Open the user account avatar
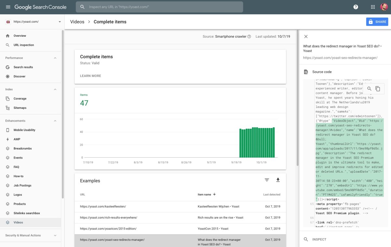The image size is (391, 247). coord(384,7)
